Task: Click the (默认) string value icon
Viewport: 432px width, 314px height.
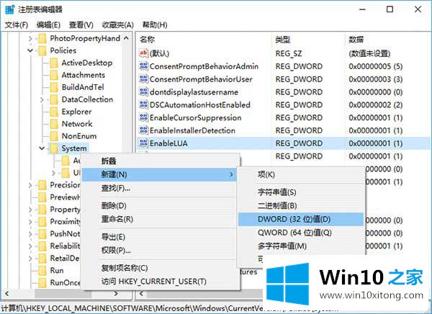Action: tap(143, 53)
